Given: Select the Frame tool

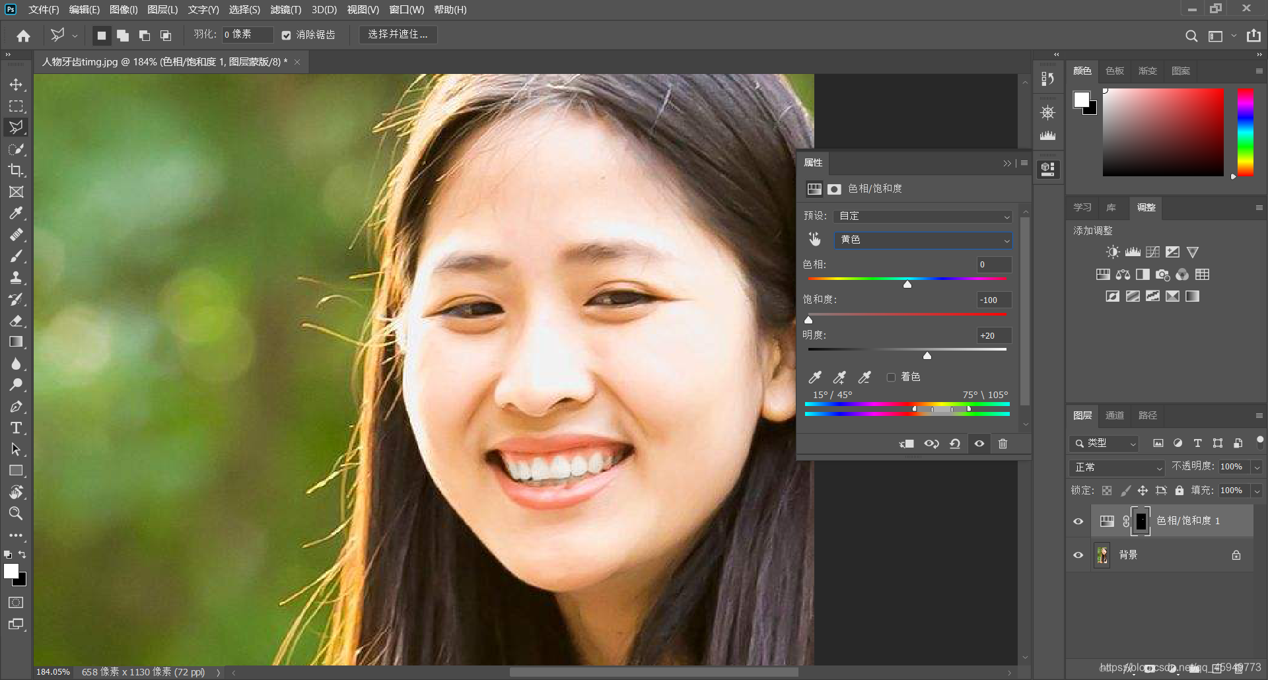Looking at the screenshot, I should (x=16, y=191).
